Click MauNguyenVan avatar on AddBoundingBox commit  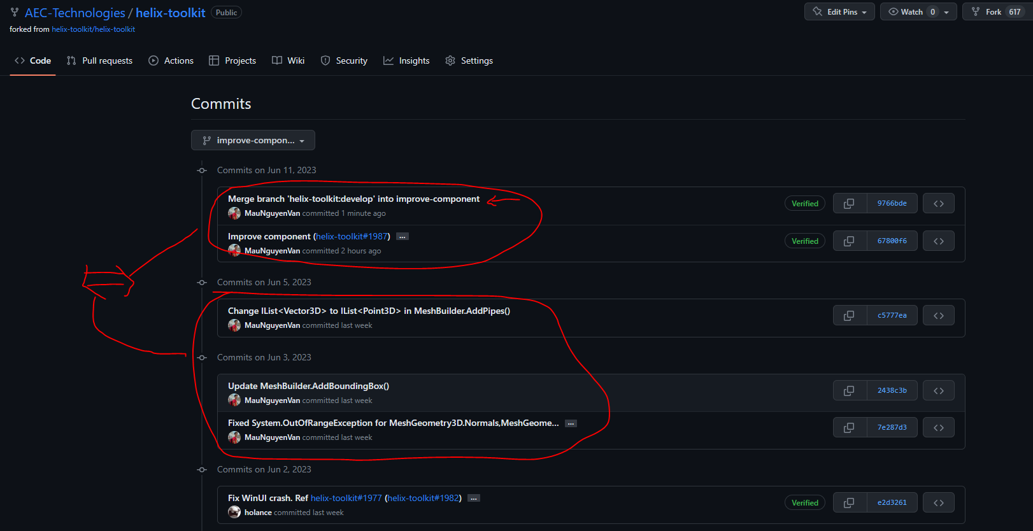pos(234,400)
